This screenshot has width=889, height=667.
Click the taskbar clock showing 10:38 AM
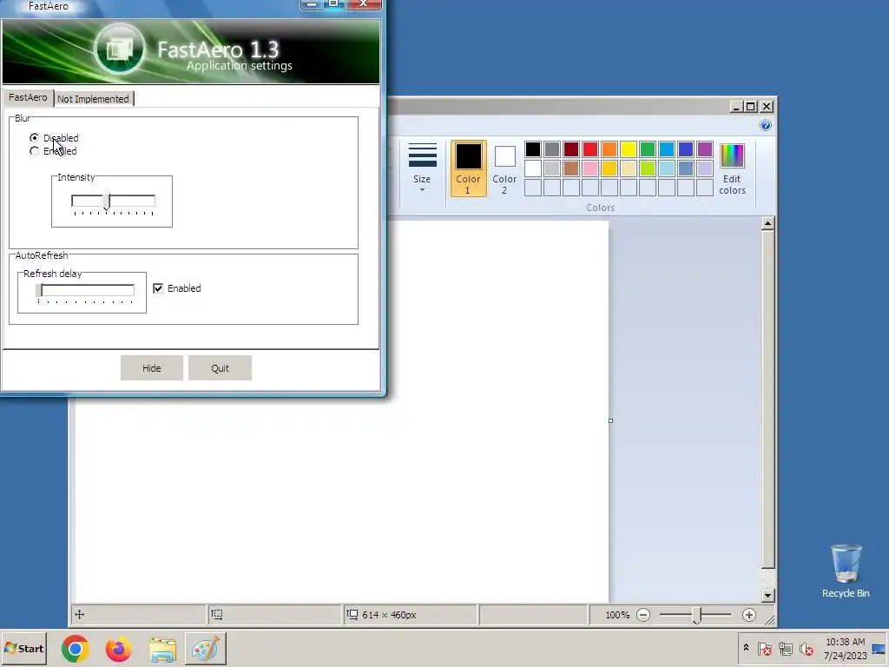pyautogui.click(x=846, y=648)
